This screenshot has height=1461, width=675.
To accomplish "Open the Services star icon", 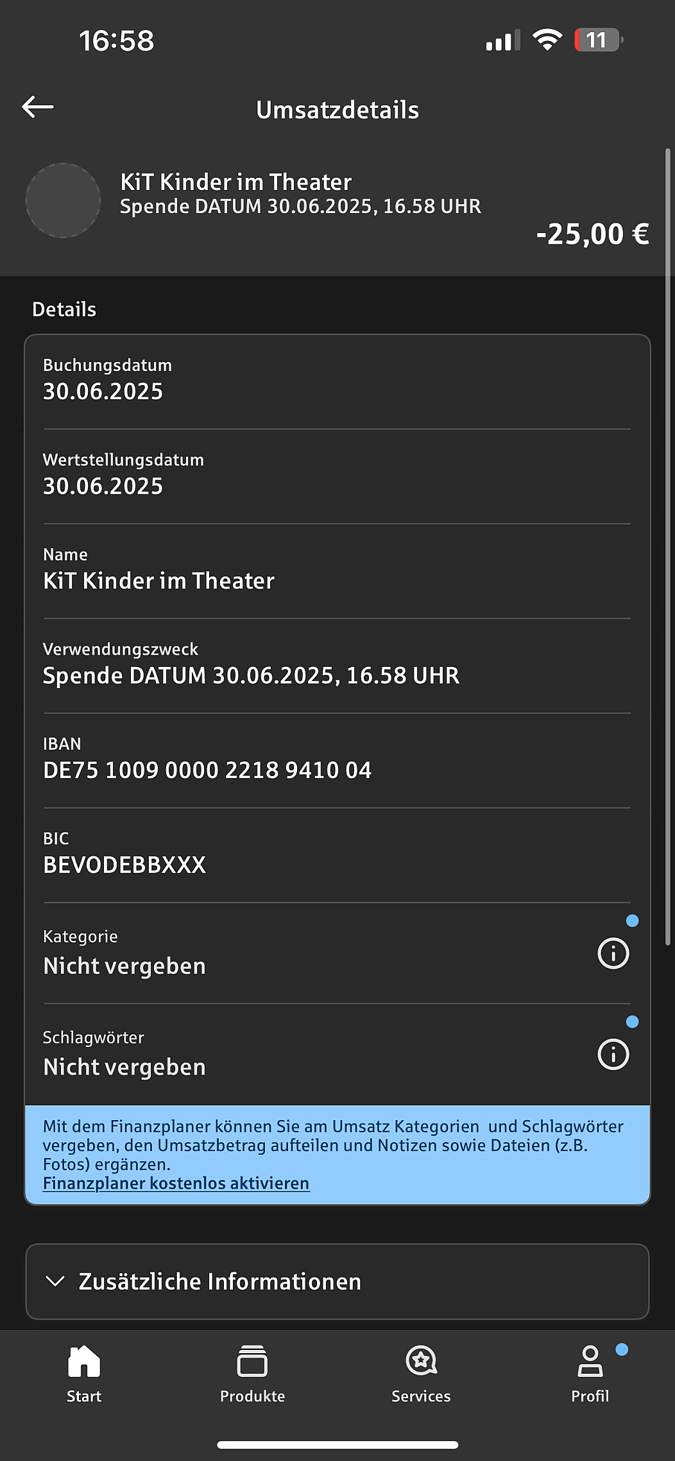I will tap(421, 1362).
